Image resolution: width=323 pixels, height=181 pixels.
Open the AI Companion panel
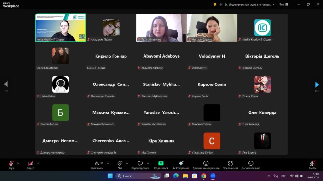coord(181,164)
